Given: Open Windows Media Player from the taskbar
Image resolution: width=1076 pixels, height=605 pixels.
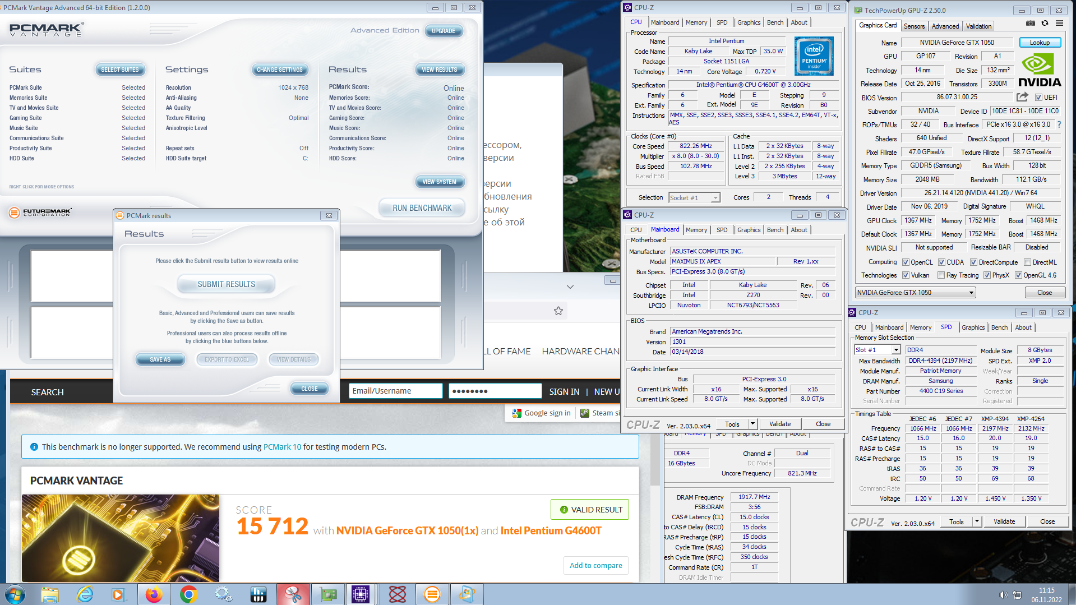Looking at the screenshot, I should [118, 594].
